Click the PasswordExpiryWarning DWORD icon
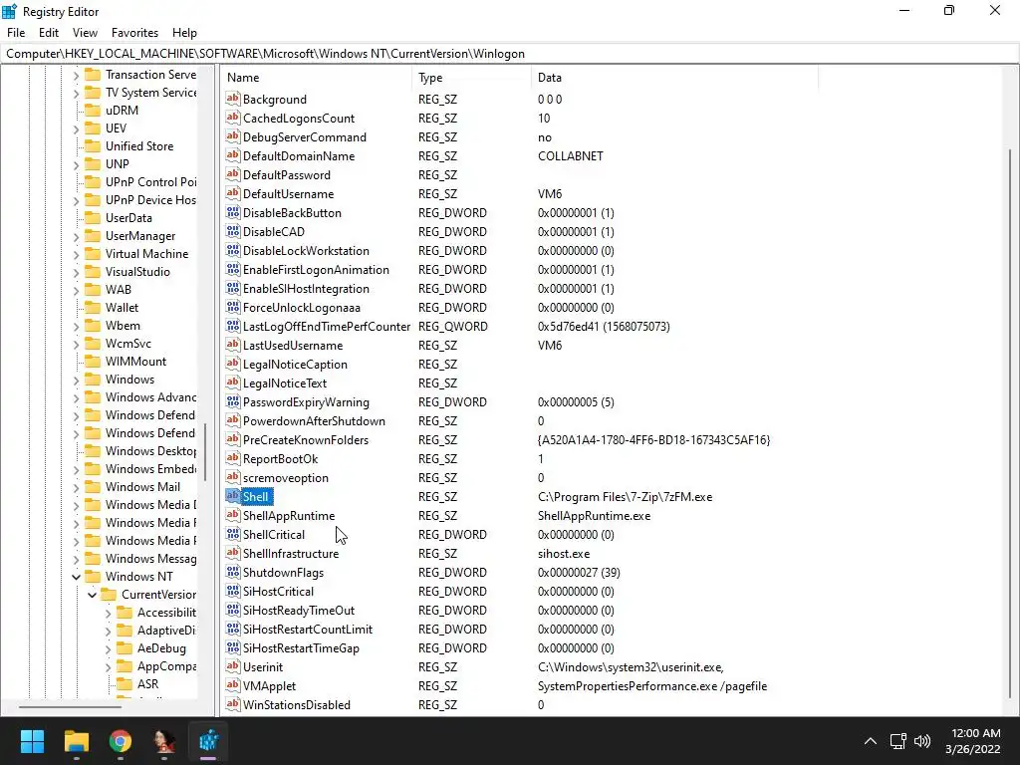The image size is (1020, 765). point(233,402)
